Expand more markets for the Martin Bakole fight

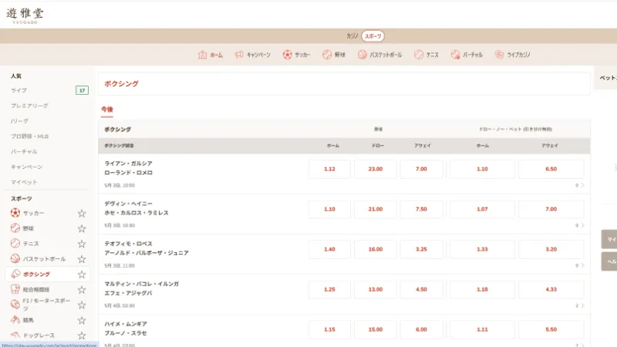tap(580, 305)
